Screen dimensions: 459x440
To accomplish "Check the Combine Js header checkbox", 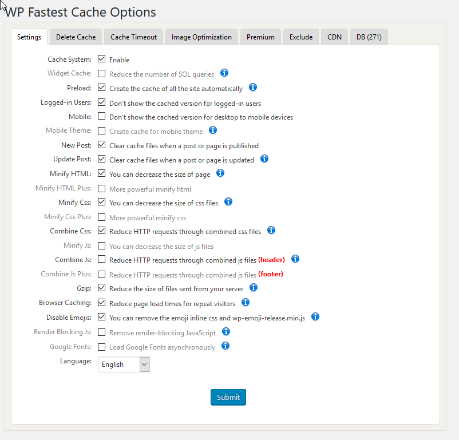I will coord(102,259).
